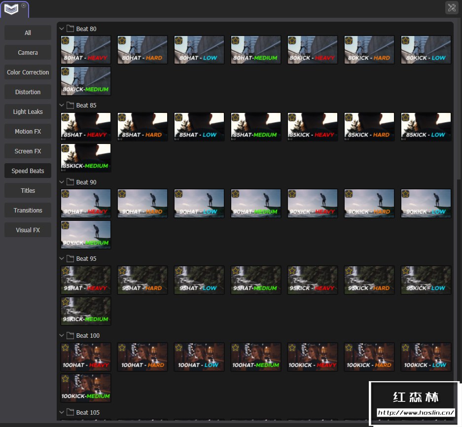Show All categories
The width and height of the screenshot is (462, 427).
tap(28, 33)
